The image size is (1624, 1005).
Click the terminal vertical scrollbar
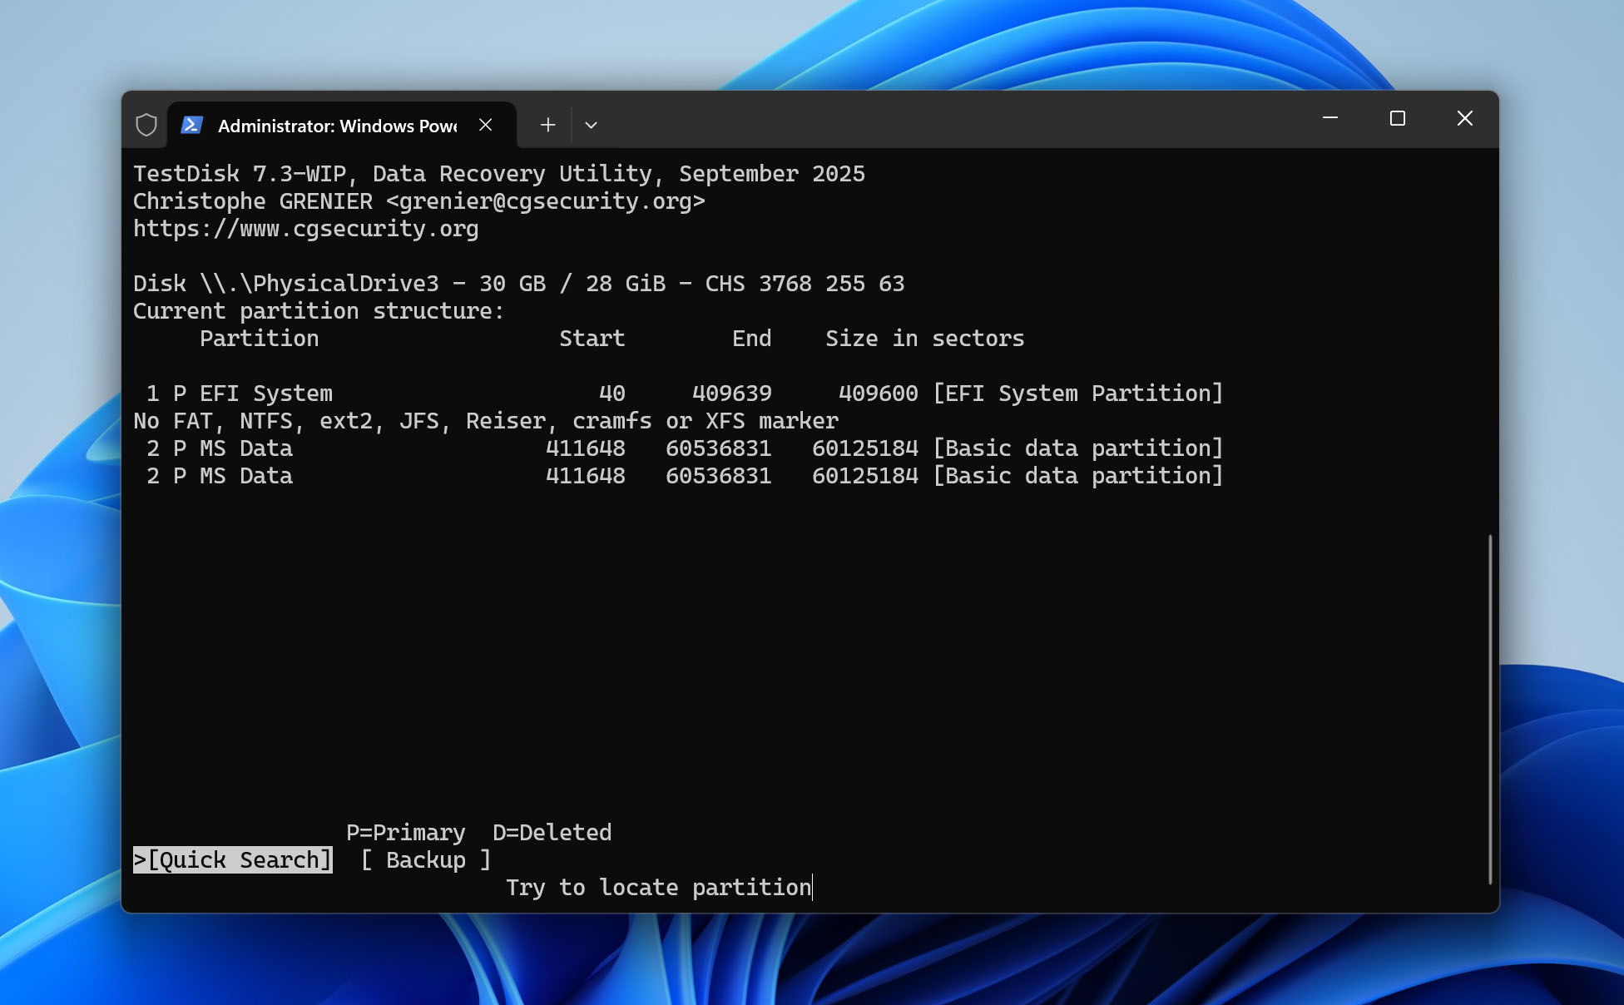pyautogui.click(x=1490, y=709)
